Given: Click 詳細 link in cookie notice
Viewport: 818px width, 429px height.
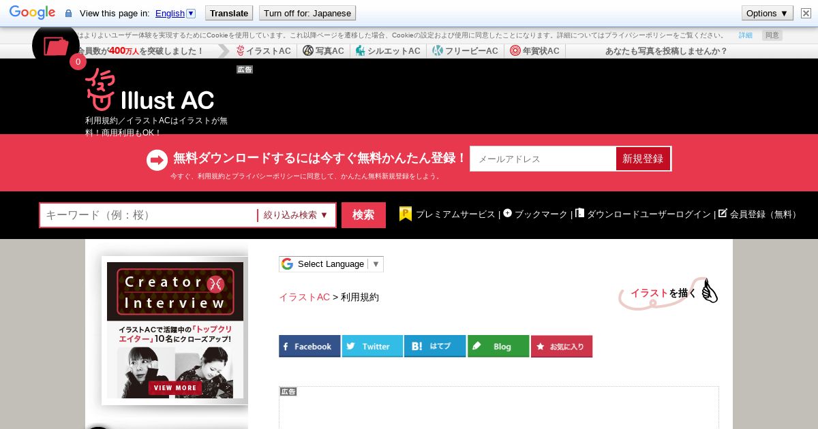Looking at the screenshot, I should click(x=746, y=35).
